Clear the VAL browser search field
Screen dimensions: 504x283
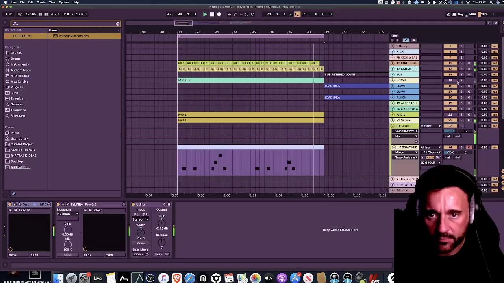tap(117, 24)
